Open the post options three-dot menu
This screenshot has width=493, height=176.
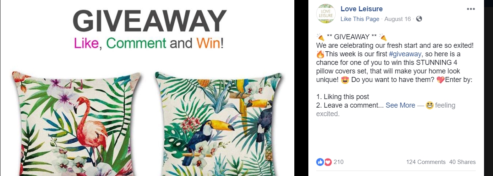pos(471,9)
